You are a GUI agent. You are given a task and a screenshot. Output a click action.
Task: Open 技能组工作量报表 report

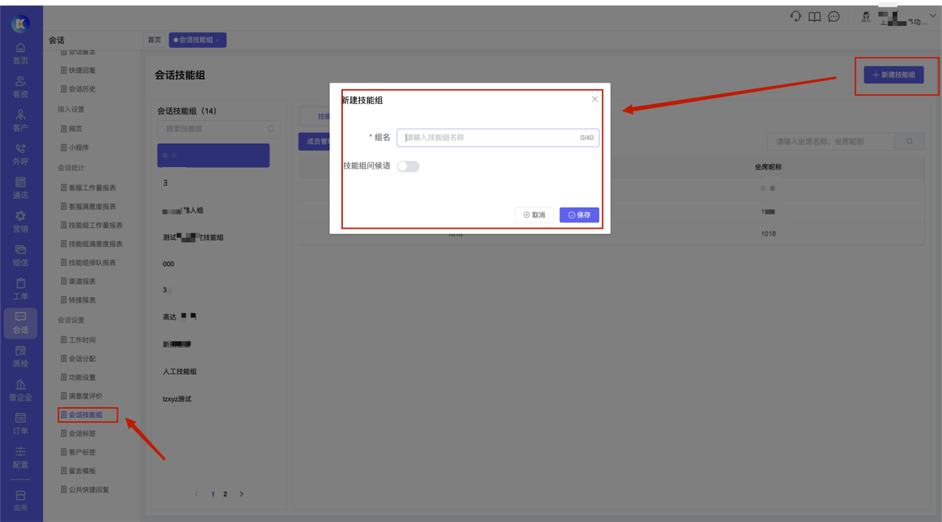coord(91,225)
